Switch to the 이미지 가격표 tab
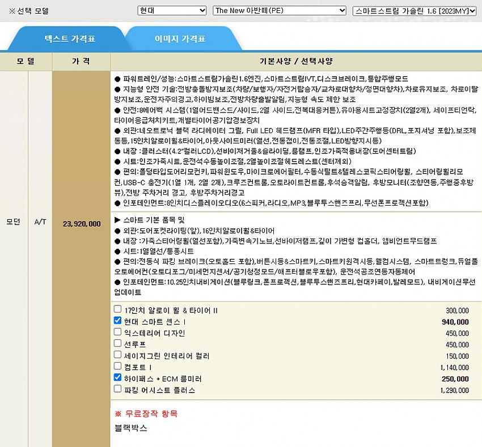This screenshot has height=447, width=482. click(180, 39)
